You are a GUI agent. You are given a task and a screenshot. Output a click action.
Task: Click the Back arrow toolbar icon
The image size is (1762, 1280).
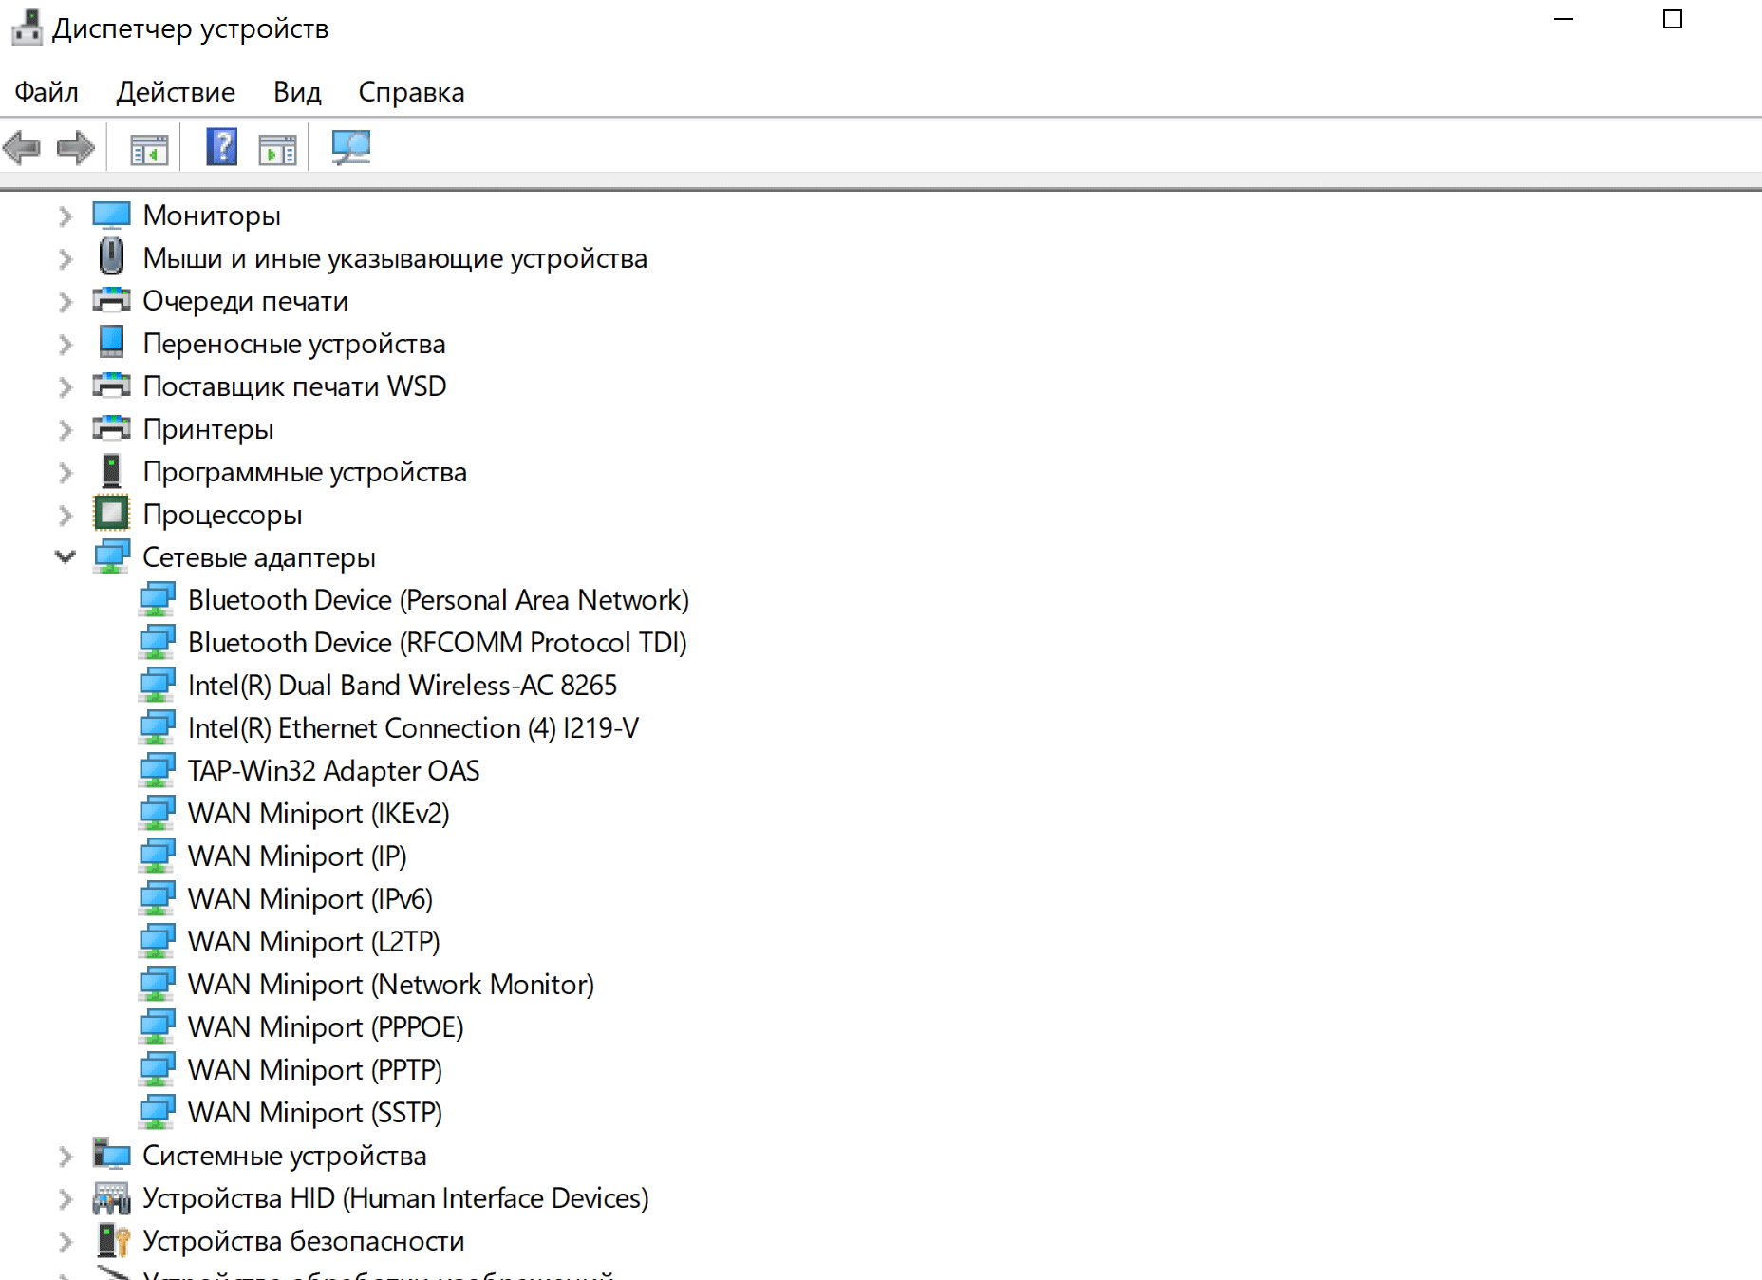click(22, 148)
